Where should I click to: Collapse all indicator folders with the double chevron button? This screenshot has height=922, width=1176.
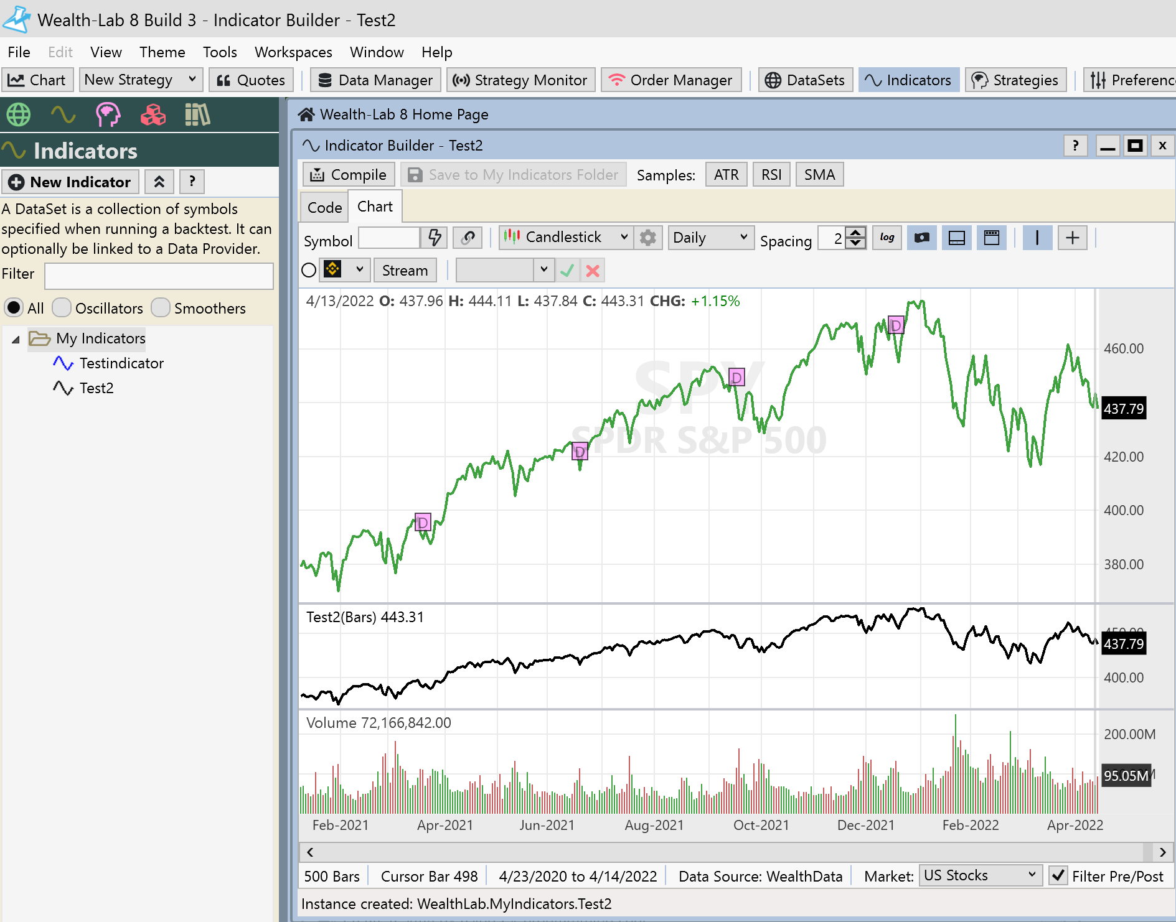[159, 182]
